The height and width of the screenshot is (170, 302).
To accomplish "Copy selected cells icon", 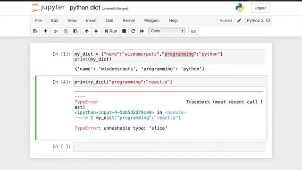I will pyautogui.click(x=66, y=31).
